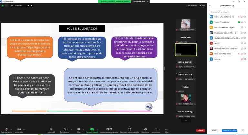Image resolution: width=248 pixels, height=135 pixels.
Task: Click the Buscar un participante search field
Action: click(228, 12)
